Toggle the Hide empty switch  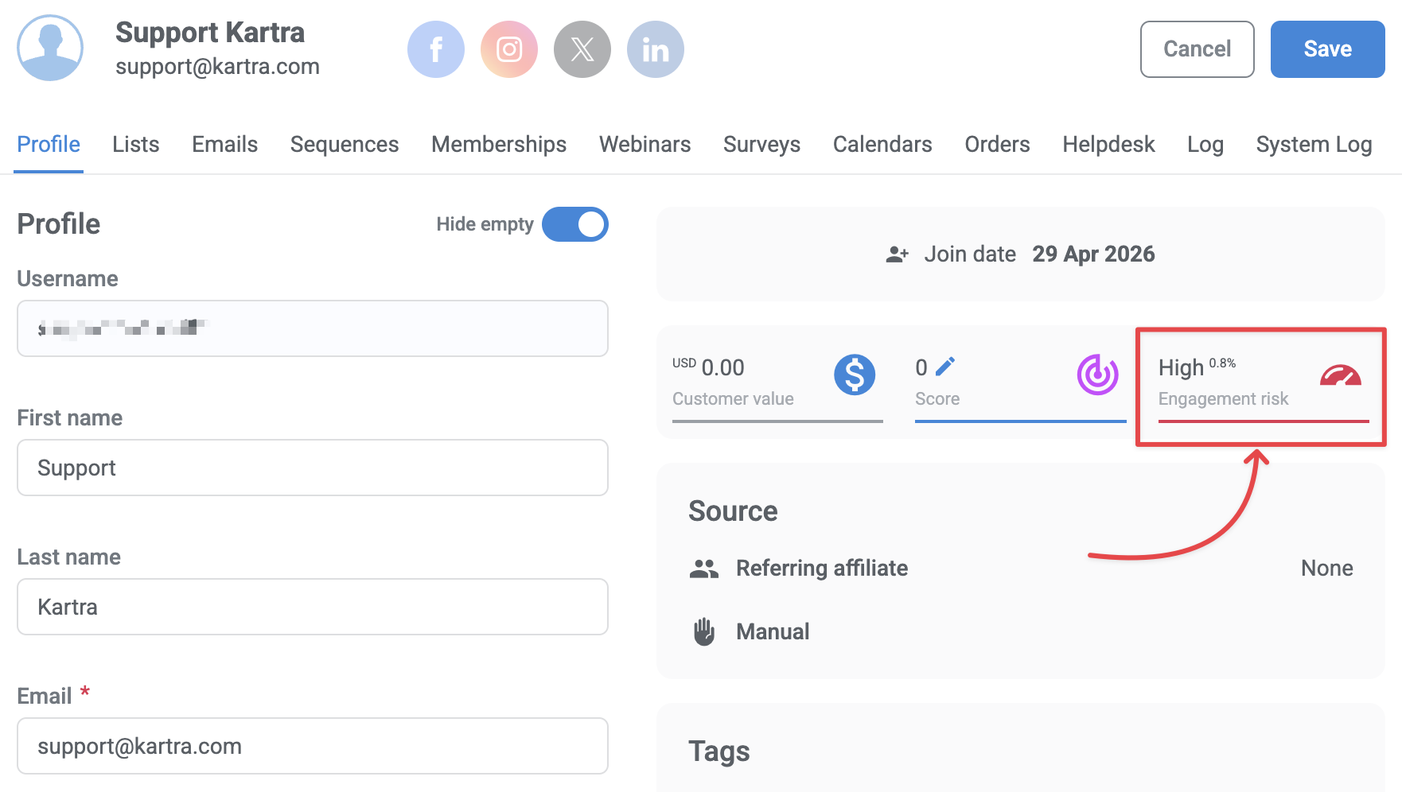(x=575, y=224)
